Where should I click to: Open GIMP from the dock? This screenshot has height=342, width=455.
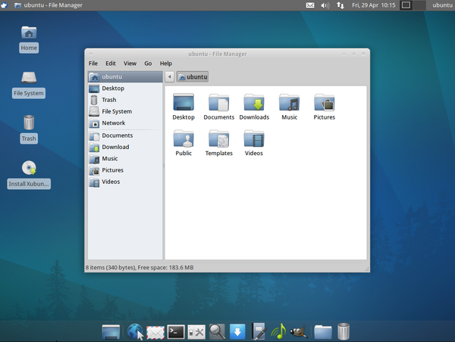pos(299,331)
